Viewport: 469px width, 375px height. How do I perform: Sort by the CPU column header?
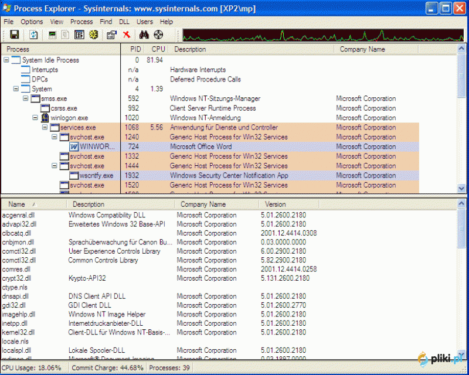(x=157, y=49)
